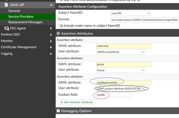Image resolution: width=179 pixels, height=118 pixels.
Task: Expand the Certificate Management submenu arrow
Action: [51, 47]
